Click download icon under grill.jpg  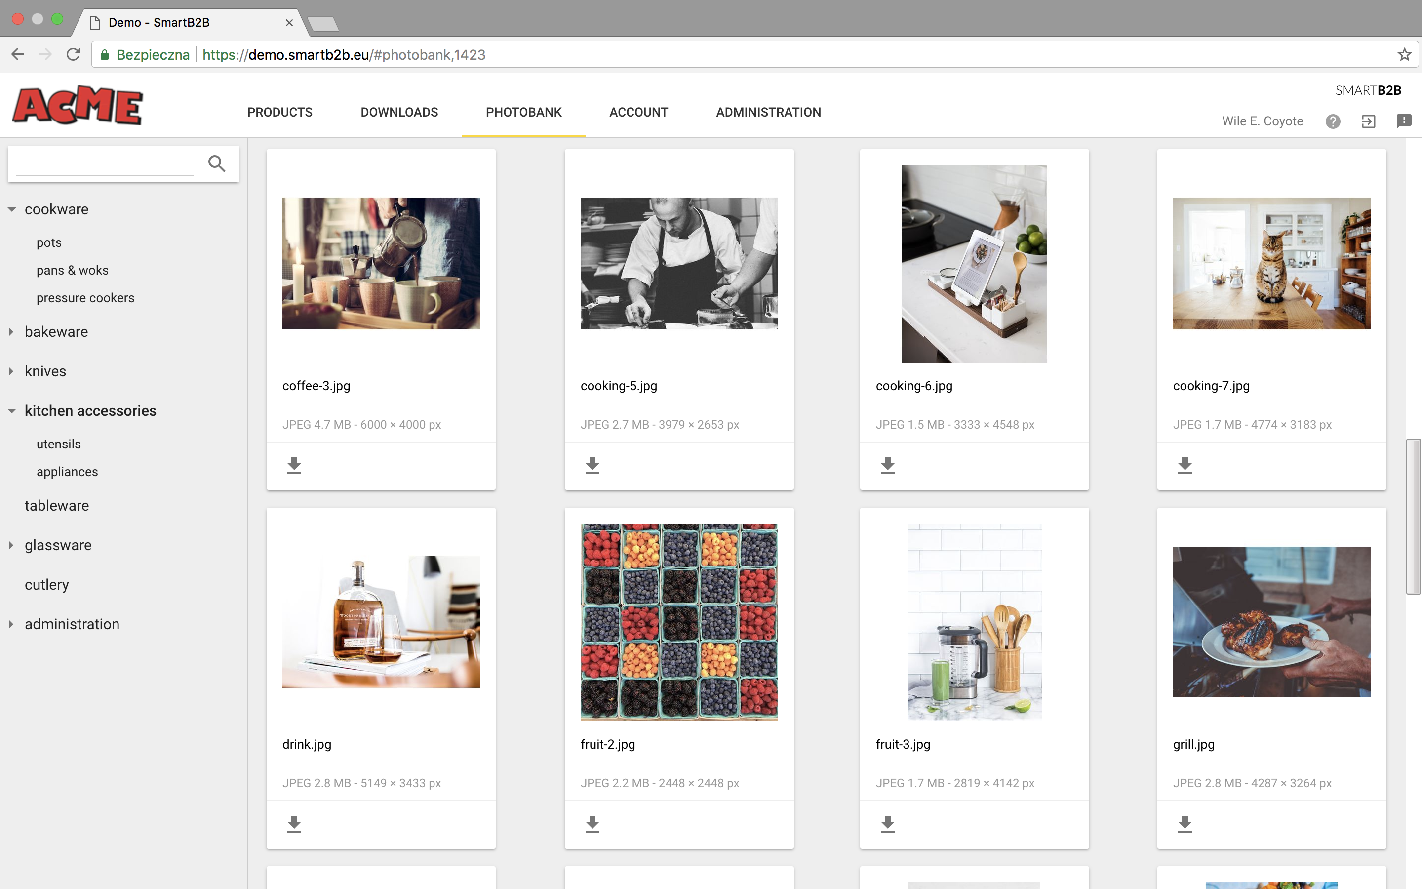1185,824
